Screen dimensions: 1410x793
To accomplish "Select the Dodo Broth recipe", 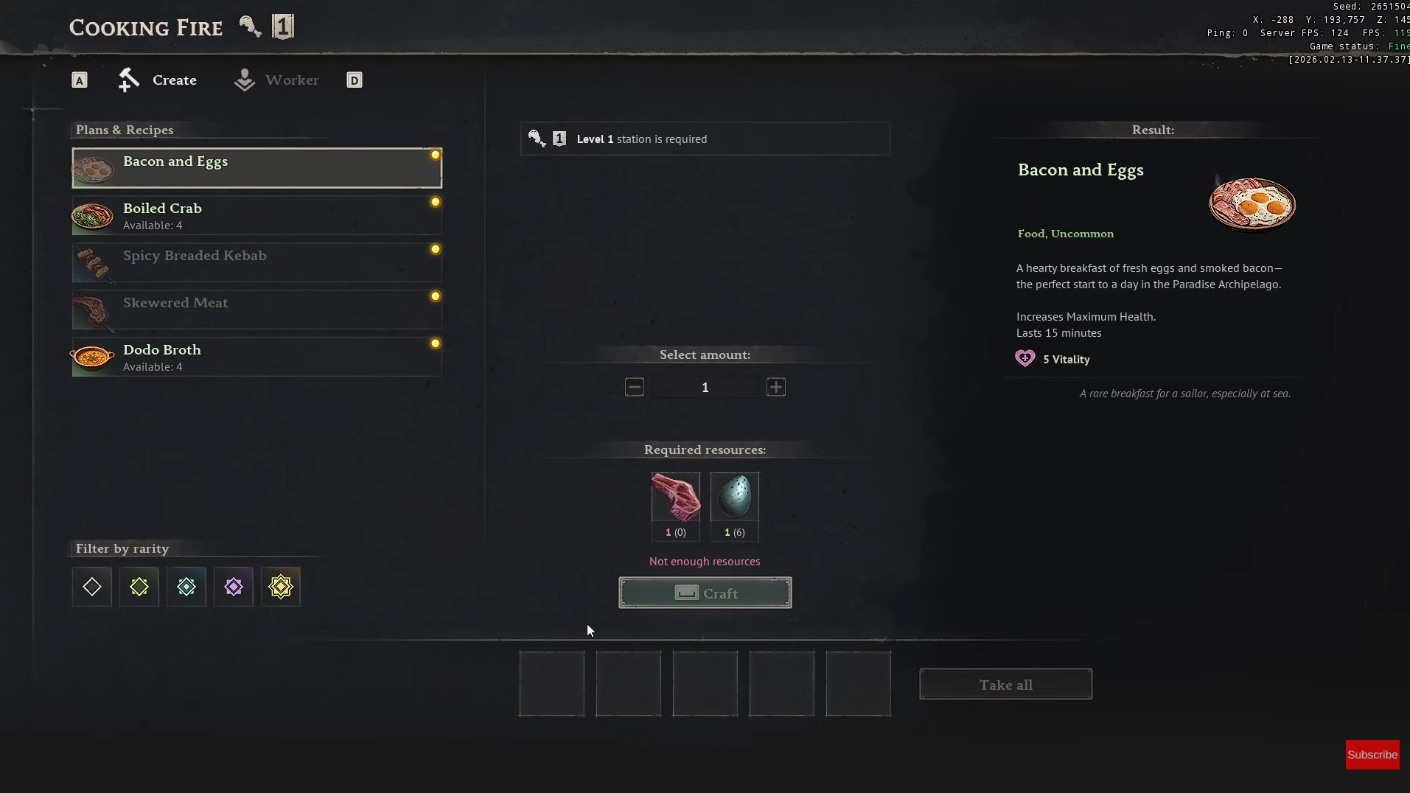I will coord(256,357).
